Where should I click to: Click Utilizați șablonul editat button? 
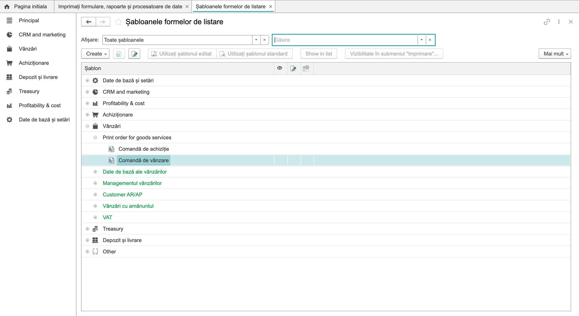tap(182, 54)
